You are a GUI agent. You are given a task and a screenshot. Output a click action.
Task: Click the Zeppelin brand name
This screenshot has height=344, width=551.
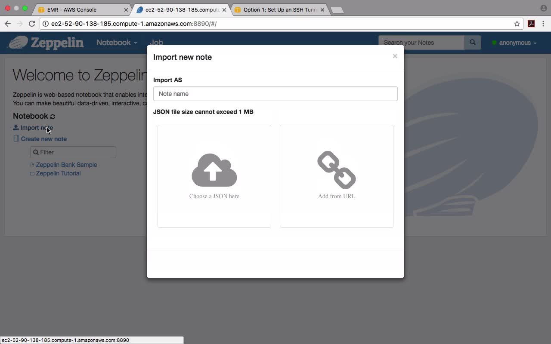57,43
